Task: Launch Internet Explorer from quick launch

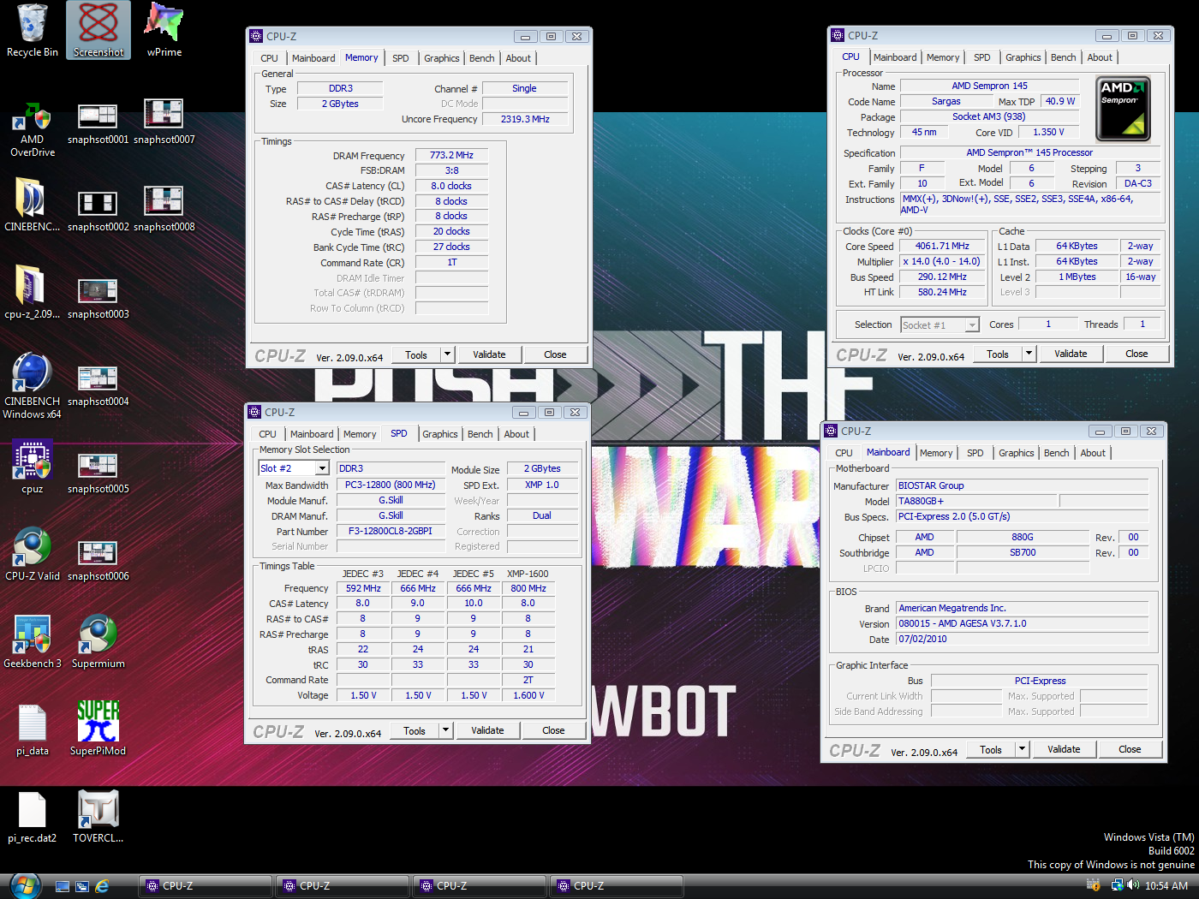Action: (102, 886)
